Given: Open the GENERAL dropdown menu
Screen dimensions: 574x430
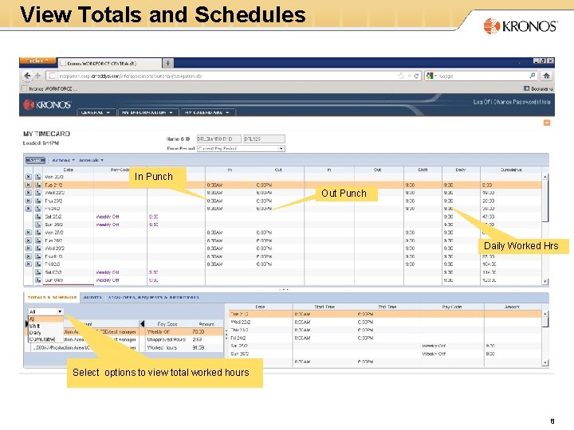Looking at the screenshot, I should click(96, 112).
